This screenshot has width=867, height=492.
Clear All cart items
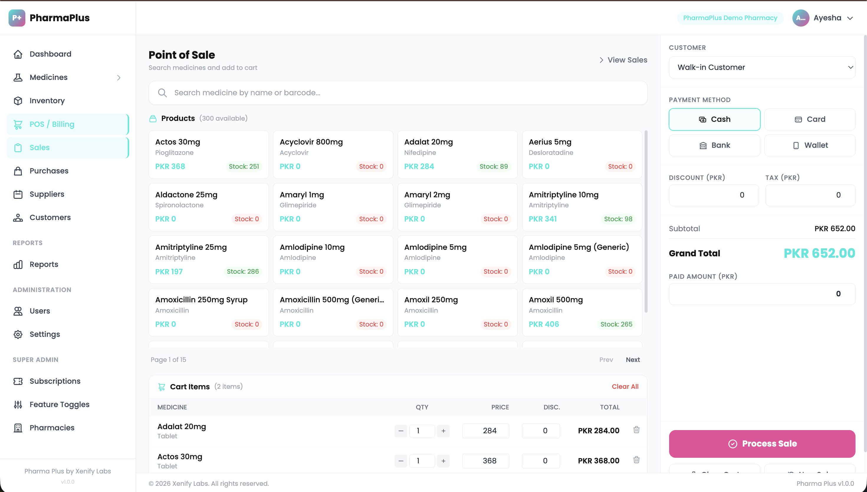pos(625,387)
